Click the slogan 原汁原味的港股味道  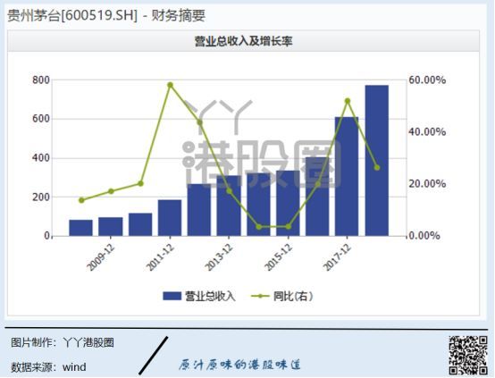coord(239,365)
